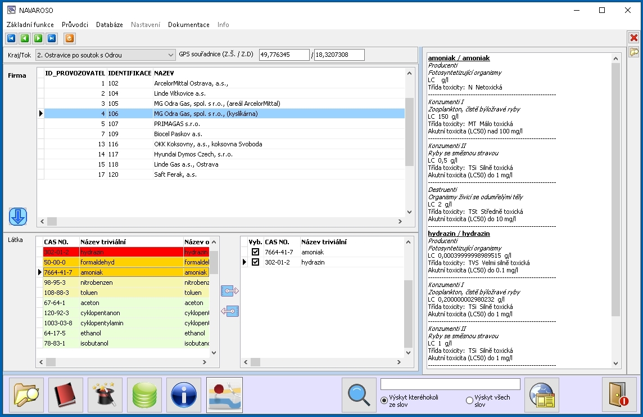
Task: Click the orange refresh icon in toolbar
Action: click(x=70, y=38)
